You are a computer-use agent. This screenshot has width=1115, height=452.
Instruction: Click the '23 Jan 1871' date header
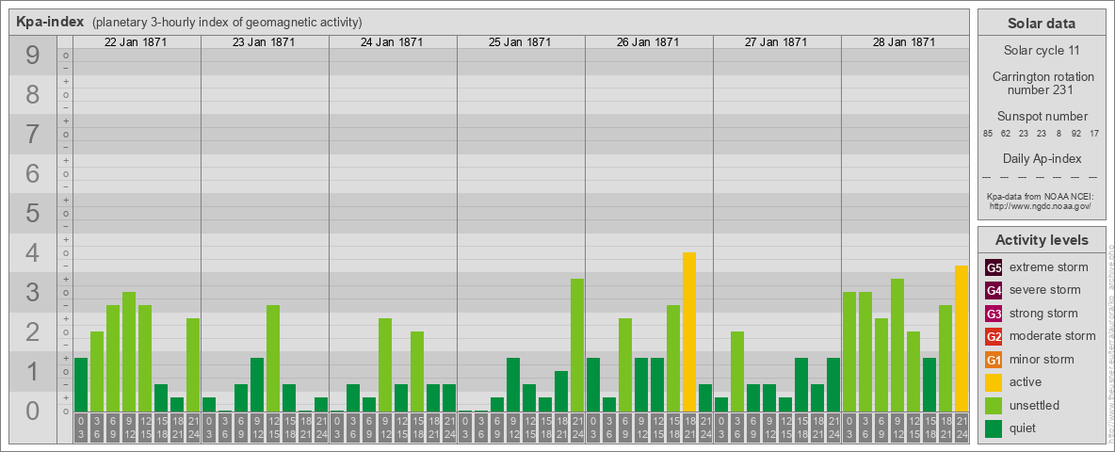264,42
